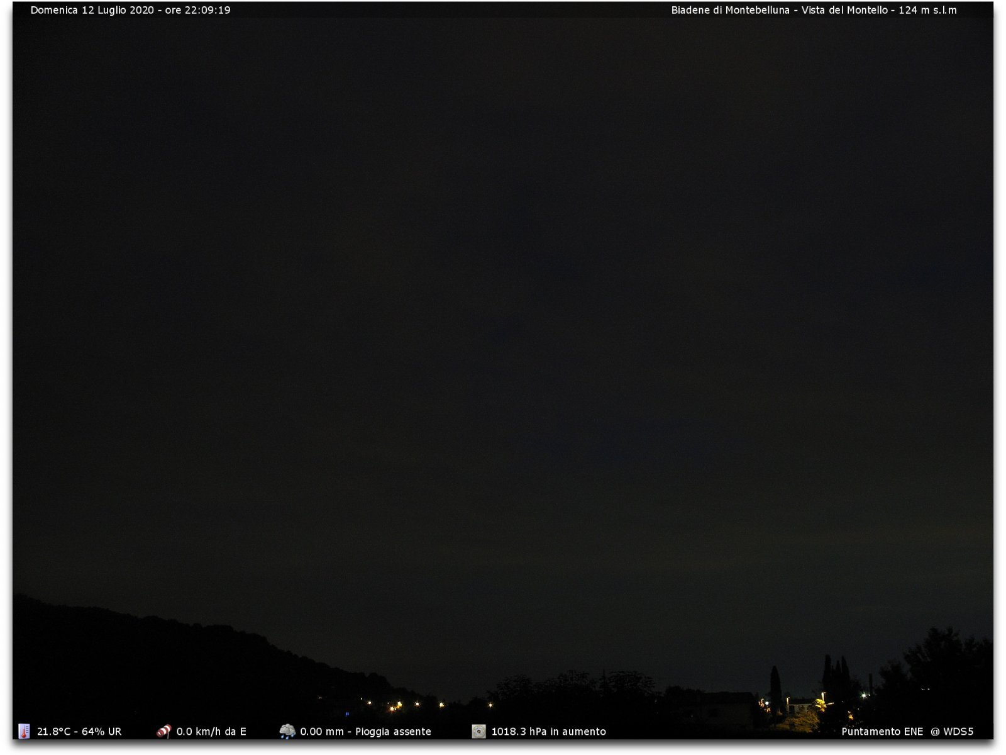The image size is (1006, 755).
Task: Select the time text 'ore 22:09:19'
Action: click(x=198, y=10)
